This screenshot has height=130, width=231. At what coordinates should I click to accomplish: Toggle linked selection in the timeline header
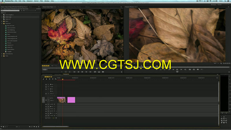(x=50, y=79)
